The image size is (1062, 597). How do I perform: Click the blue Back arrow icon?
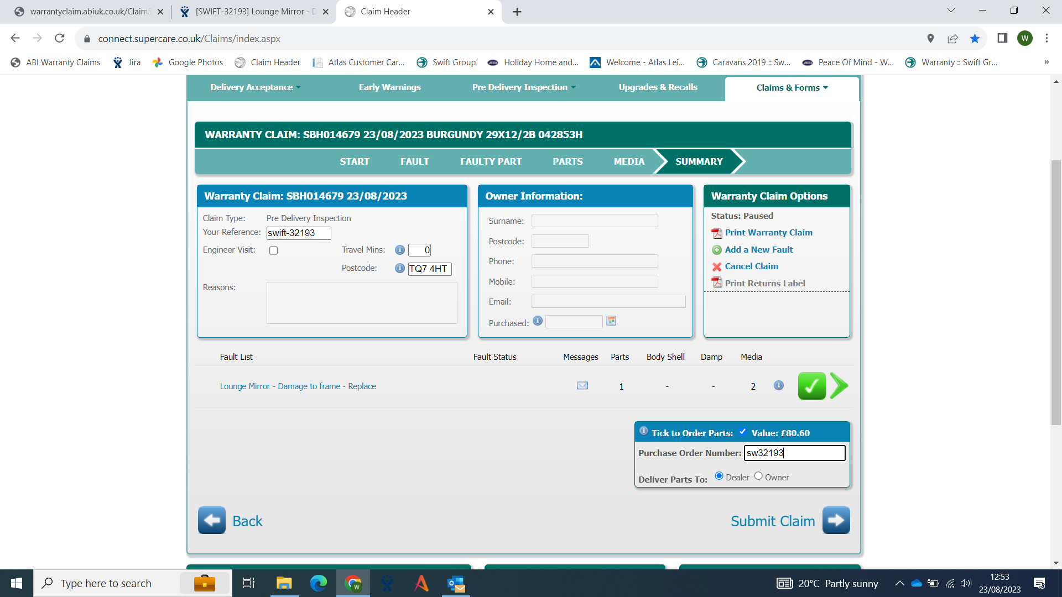pyautogui.click(x=212, y=520)
